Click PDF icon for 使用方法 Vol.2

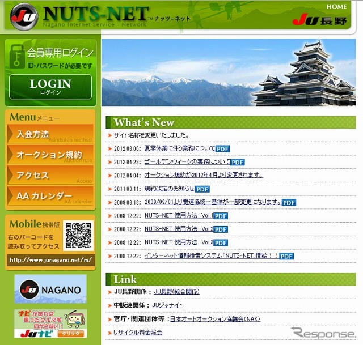click(x=221, y=229)
